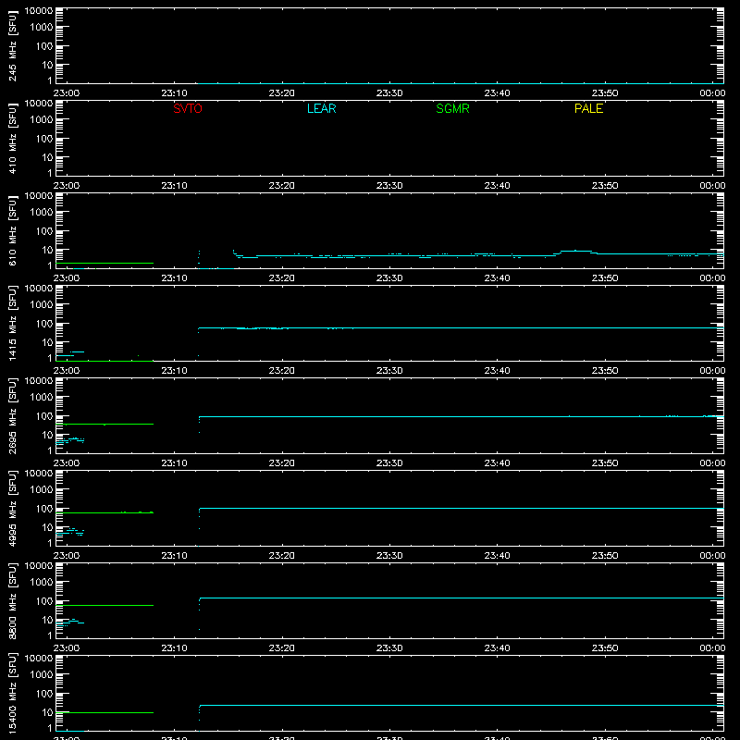Click 23:50 tick label below 410 MHz plot
The image size is (740, 740).
pos(605,186)
